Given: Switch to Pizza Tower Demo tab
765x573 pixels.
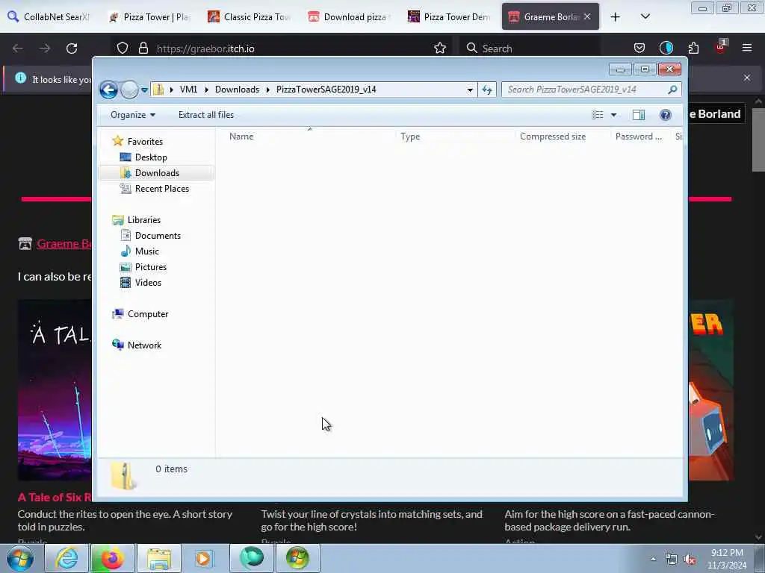Looking at the screenshot, I should pos(450,17).
